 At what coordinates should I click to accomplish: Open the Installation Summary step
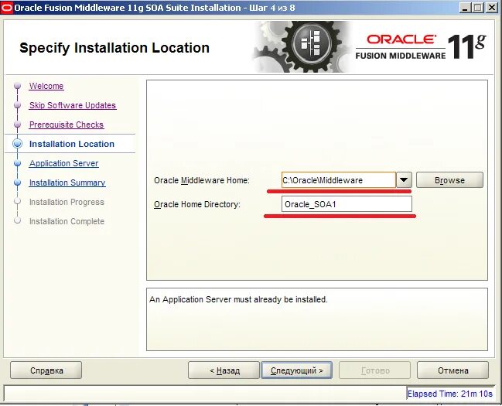67,183
